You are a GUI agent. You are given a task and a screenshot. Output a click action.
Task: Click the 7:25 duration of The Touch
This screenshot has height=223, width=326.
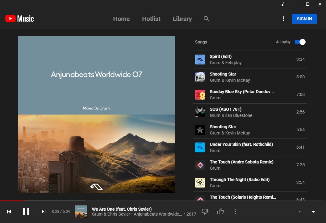tap(300, 165)
